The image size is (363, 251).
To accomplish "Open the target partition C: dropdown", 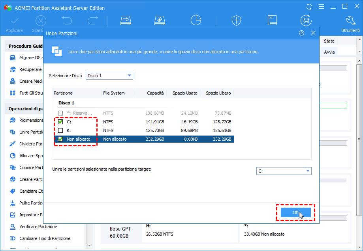I will (284, 171).
